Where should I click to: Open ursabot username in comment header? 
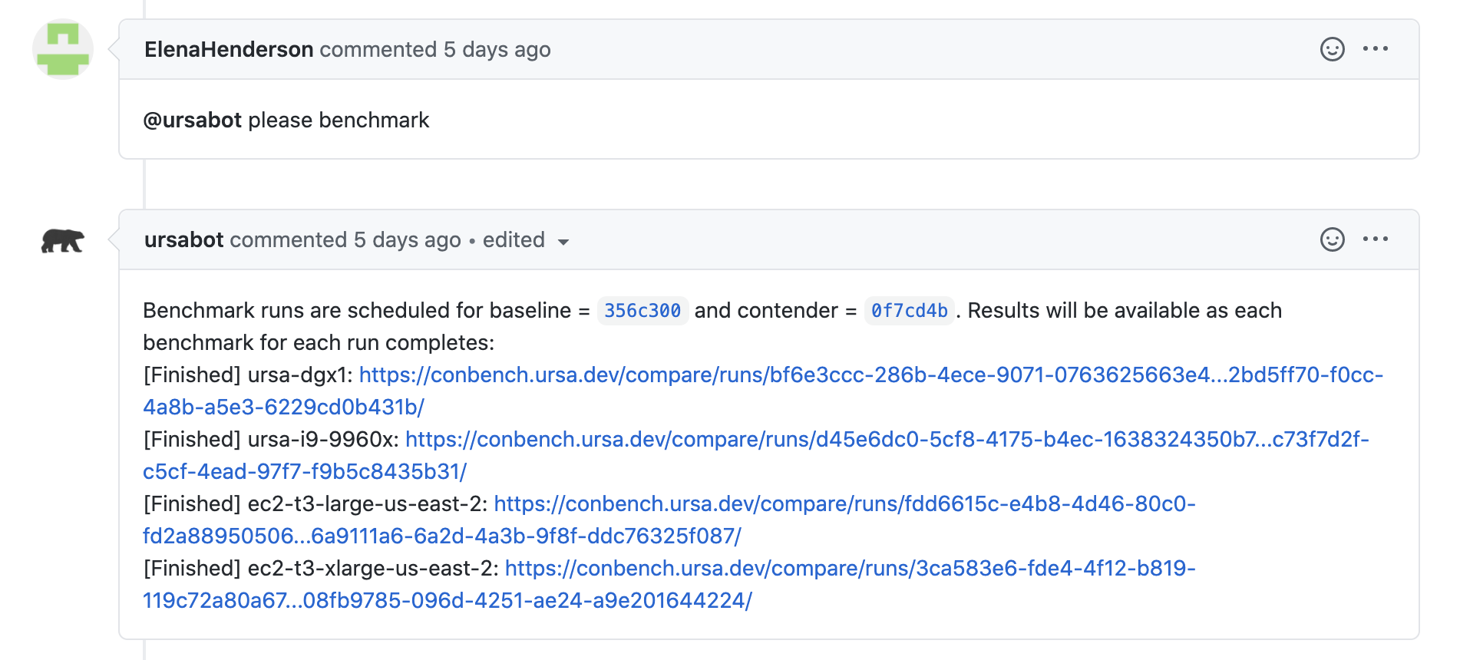[184, 239]
